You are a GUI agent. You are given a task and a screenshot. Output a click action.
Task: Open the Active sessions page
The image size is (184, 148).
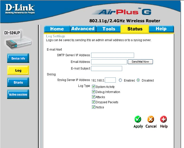[x=18, y=94]
